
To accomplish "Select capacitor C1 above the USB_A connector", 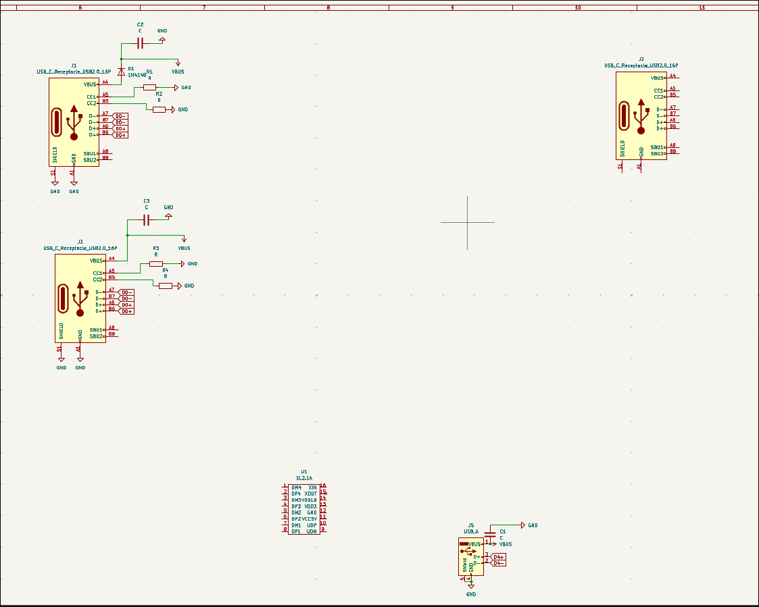I will (491, 535).
